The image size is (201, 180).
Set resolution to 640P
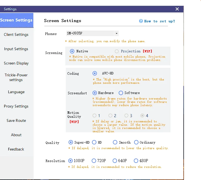115,161
